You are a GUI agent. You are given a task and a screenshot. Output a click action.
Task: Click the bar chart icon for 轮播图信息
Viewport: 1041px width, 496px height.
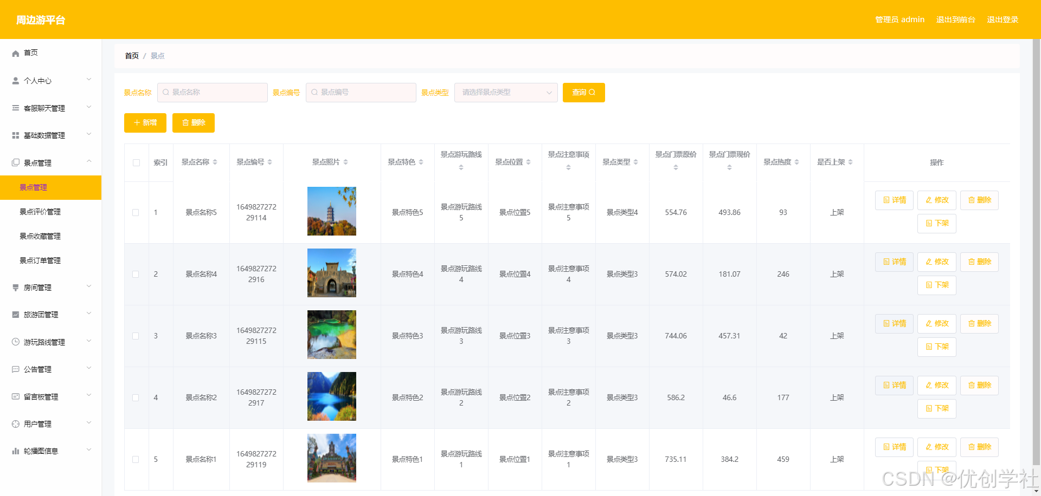(16, 451)
